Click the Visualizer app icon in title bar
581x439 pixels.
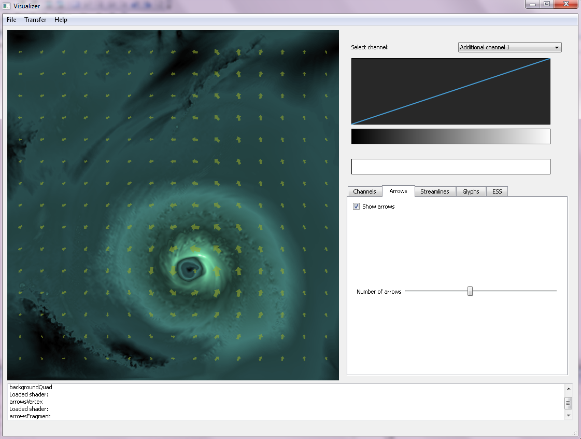click(x=6, y=6)
